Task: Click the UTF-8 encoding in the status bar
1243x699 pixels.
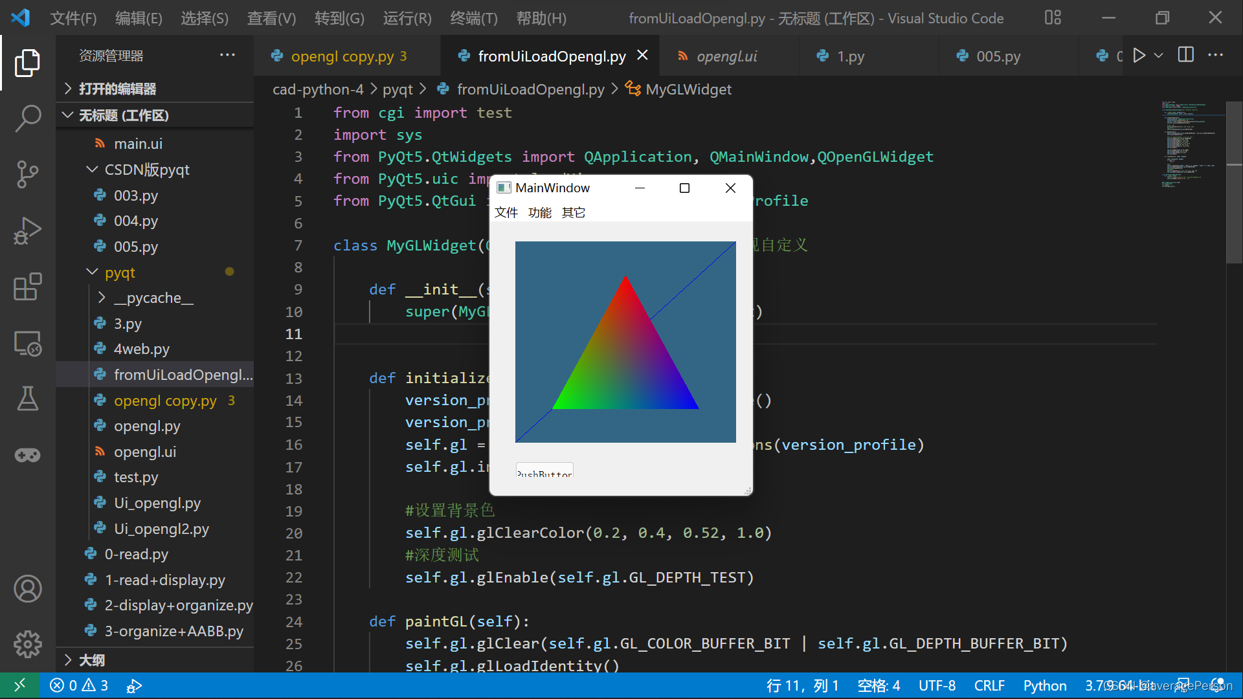Action: (x=936, y=685)
